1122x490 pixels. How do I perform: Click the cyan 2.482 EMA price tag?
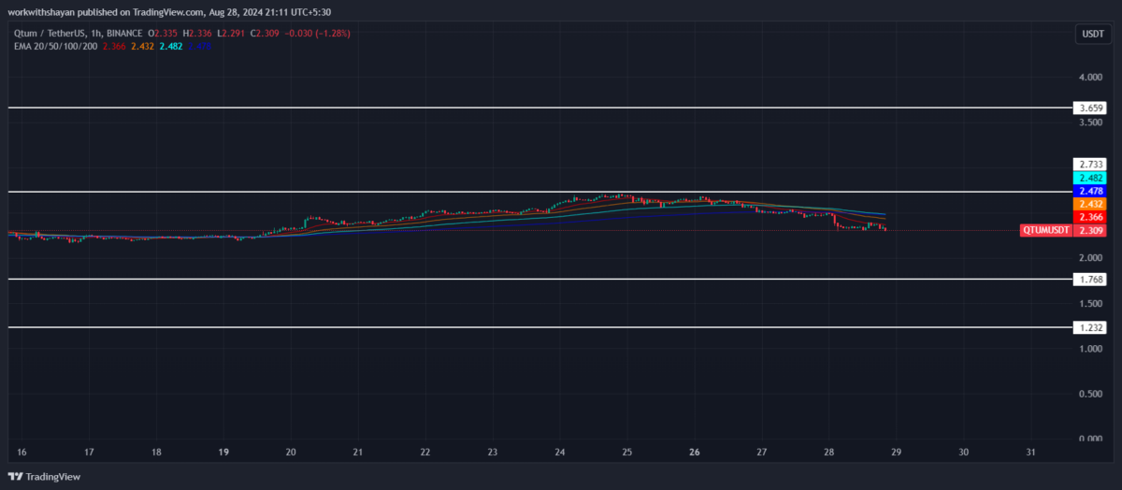click(x=1090, y=178)
